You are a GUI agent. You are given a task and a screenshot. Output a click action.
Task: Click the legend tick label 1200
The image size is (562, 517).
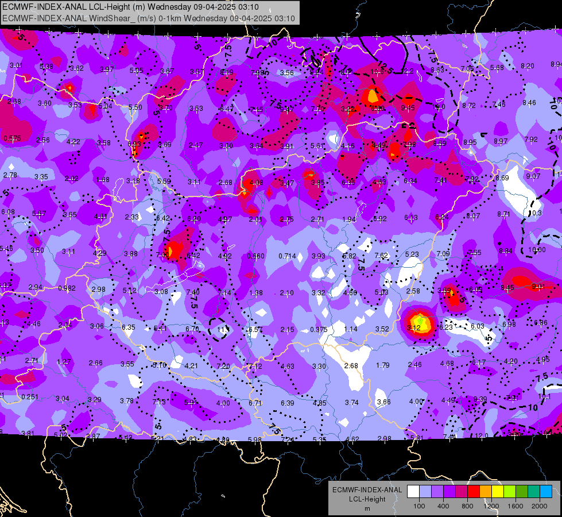491,506
